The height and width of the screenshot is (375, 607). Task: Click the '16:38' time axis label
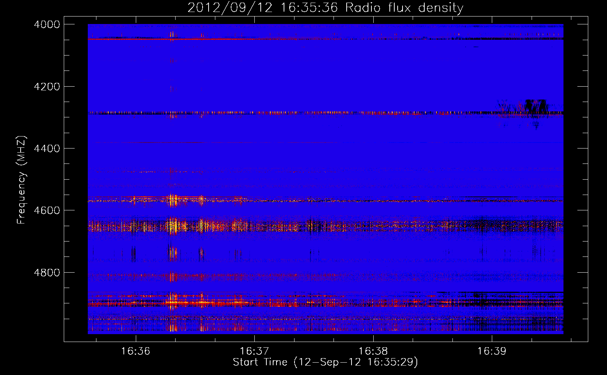[x=373, y=351]
